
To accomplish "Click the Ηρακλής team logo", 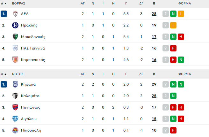I will 15,25.
